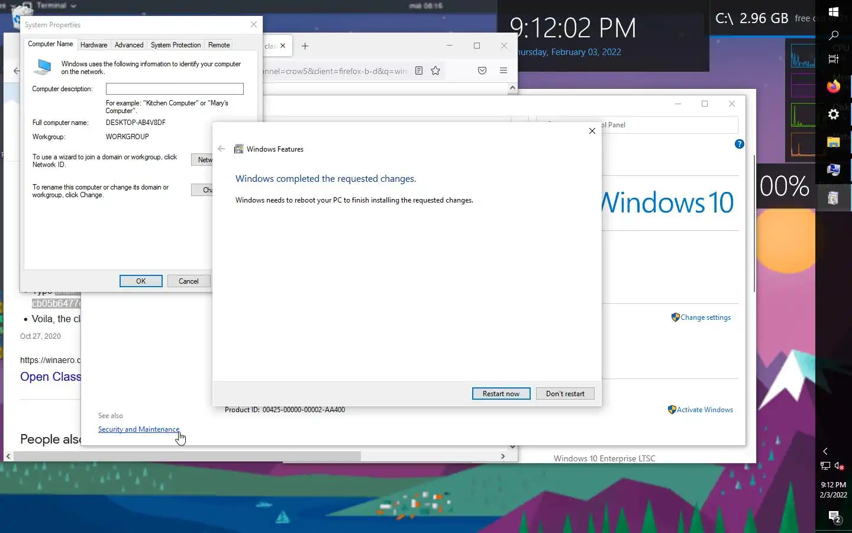This screenshot has height=533, width=852.
Task: Switch to Remote tab
Action: [219, 45]
